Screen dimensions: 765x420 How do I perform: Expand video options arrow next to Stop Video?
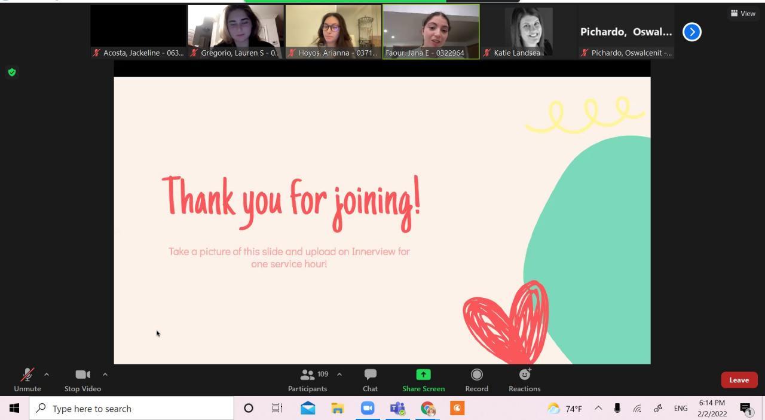tap(105, 375)
